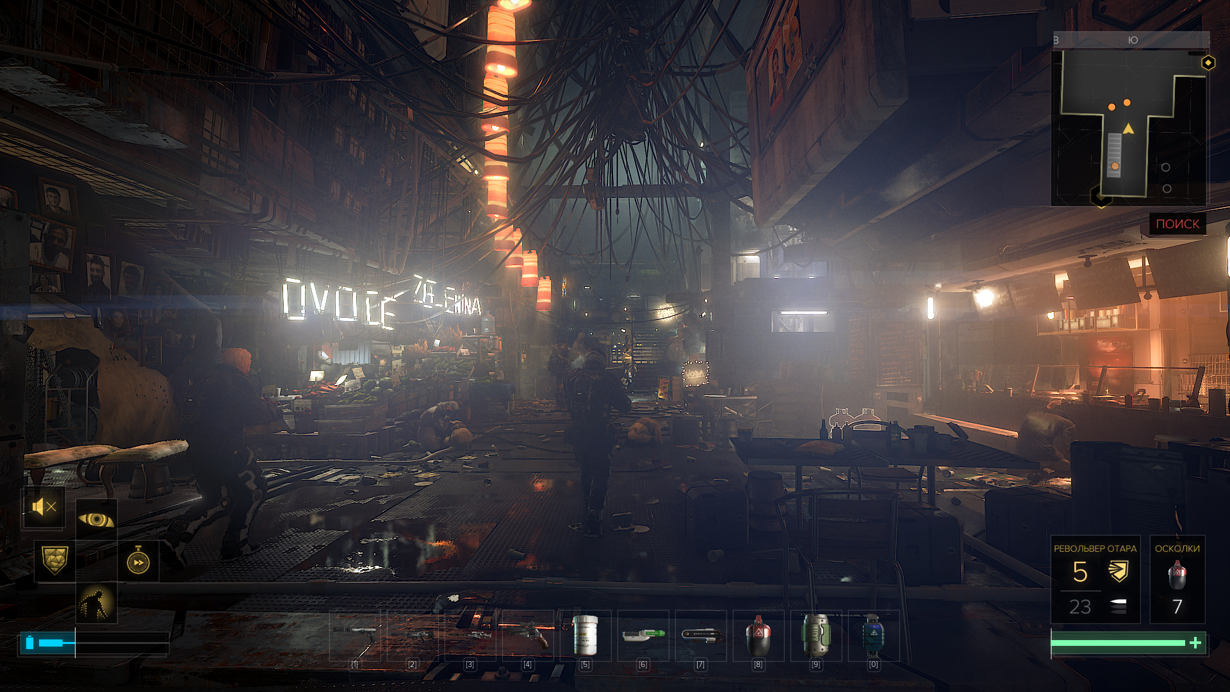1230x692 pixels.
Task: Equip the silenced pistol in slot 1
Action: (355, 636)
